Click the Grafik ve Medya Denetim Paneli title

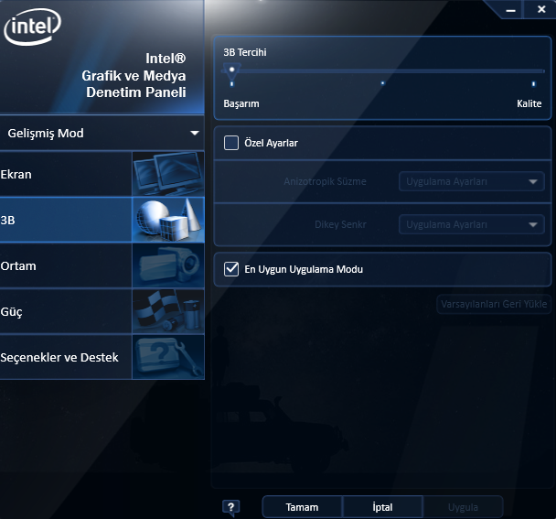pyautogui.click(x=134, y=75)
